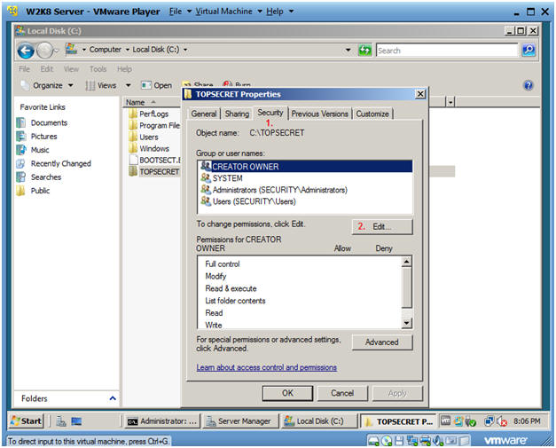Select the Windows folder in file list

click(154, 148)
